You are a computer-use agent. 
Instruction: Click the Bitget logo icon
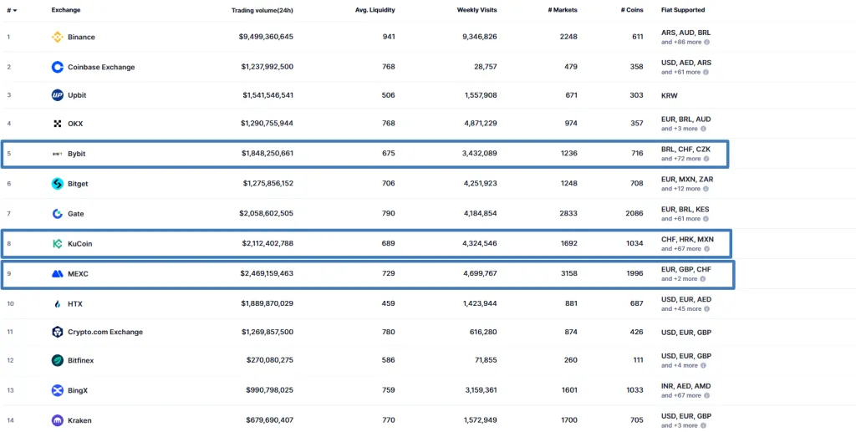pyautogui.click(x=58, y=184)
